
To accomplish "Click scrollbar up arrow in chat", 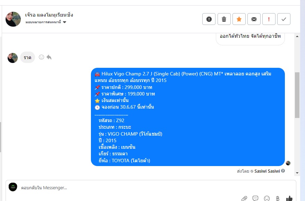I will click(297, 36).
